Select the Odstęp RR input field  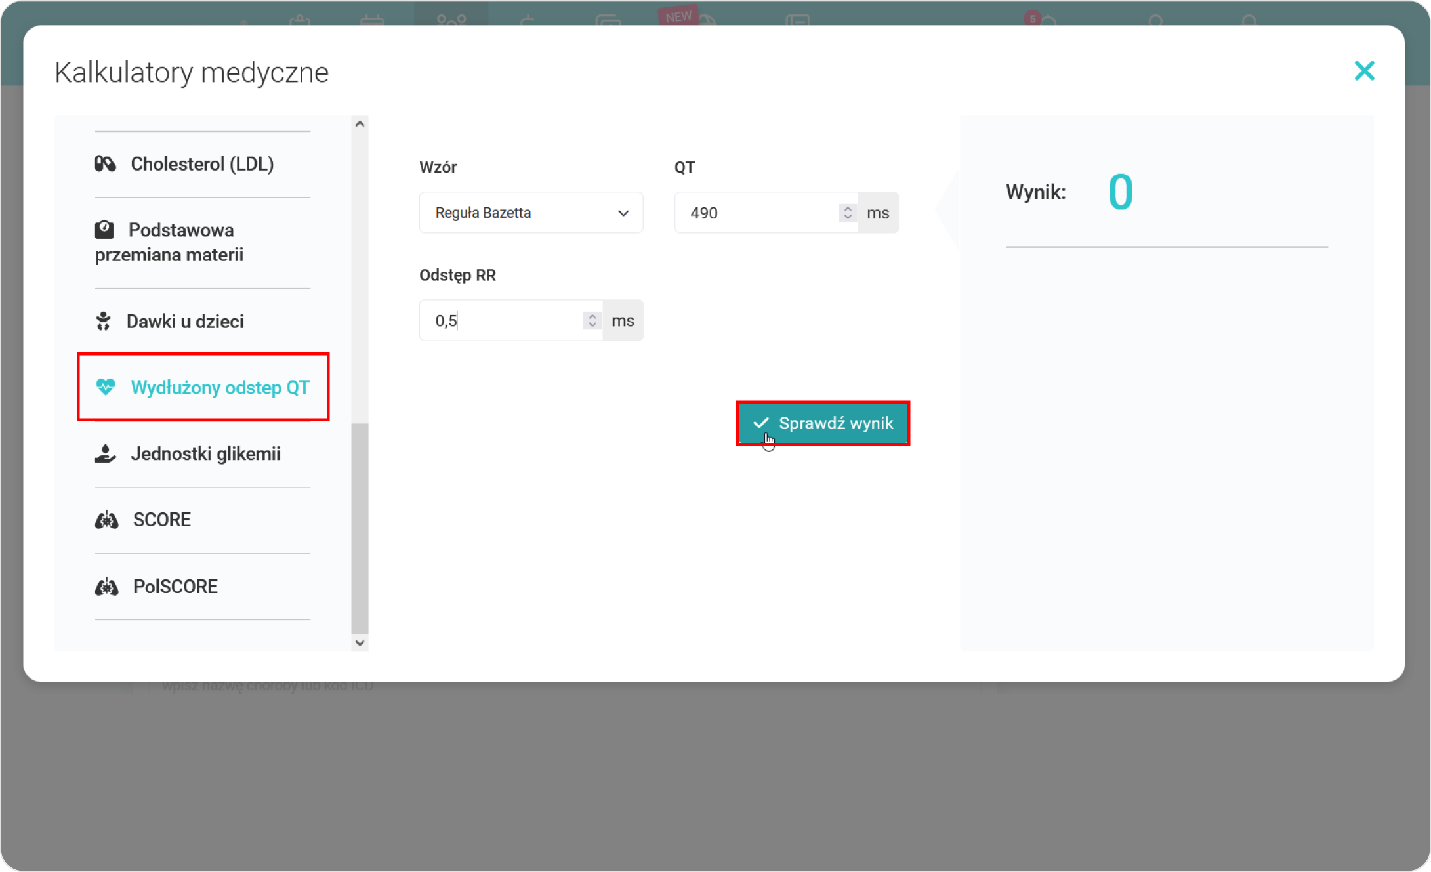508,321
